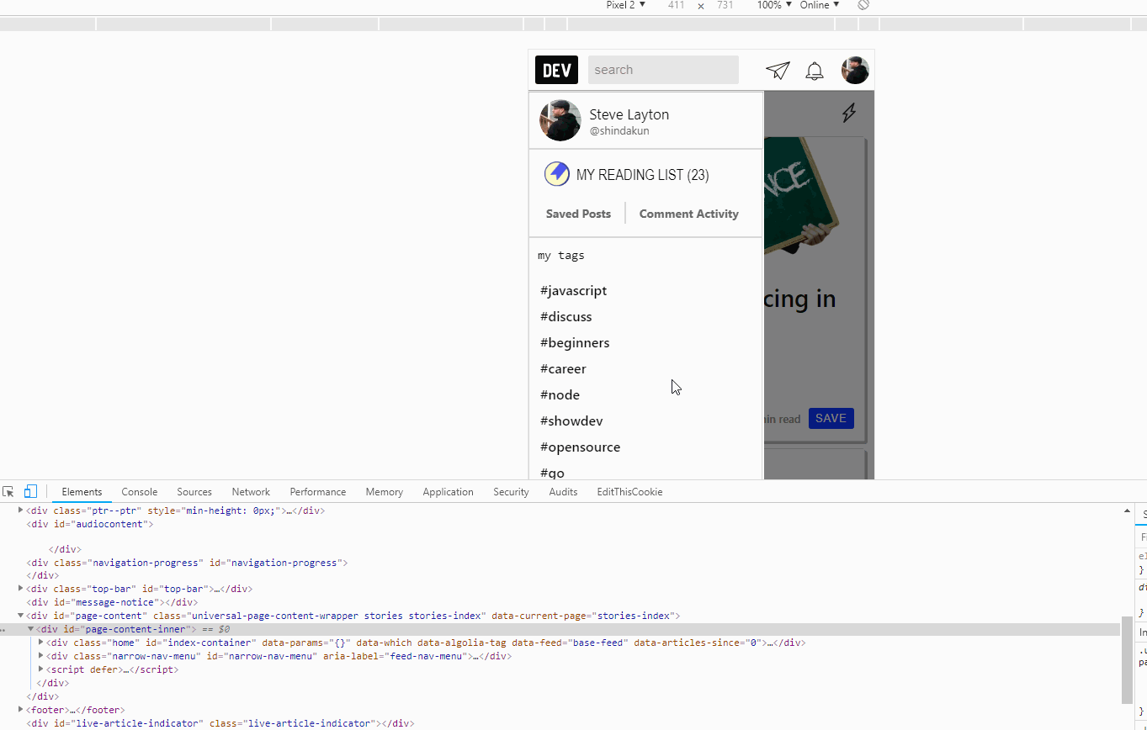Open the Pixel 2 device dropdown
1147x730 pixels.
click(624, 5)
